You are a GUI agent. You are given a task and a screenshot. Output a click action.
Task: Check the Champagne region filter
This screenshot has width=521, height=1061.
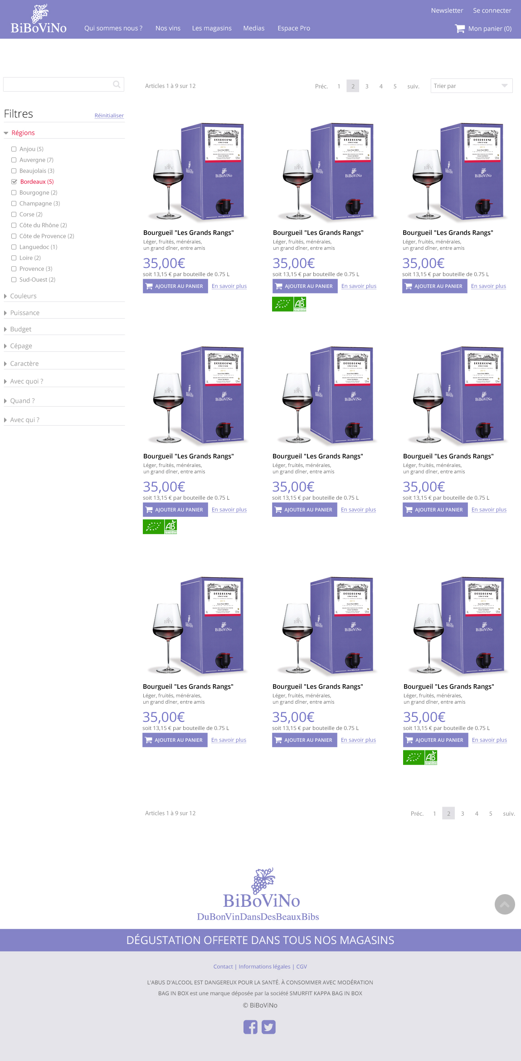[x=14, y=204]
